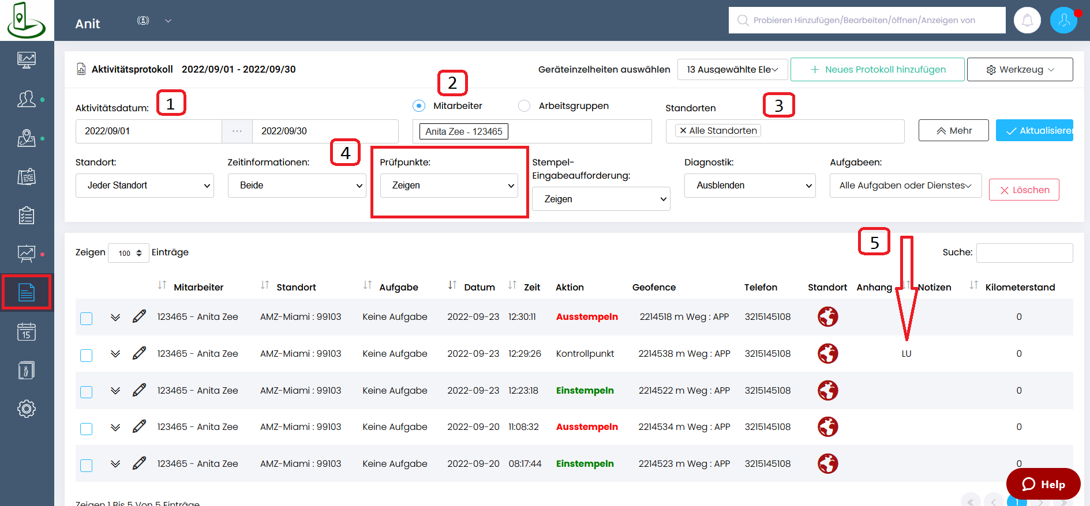The height and width of the screenshot is (506, 1090).
Task: Open the calendar icon in sidebar
Action: (x=27, y=331)
